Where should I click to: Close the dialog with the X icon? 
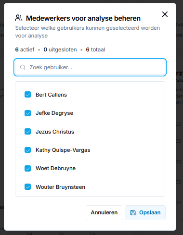coord(165,14)
